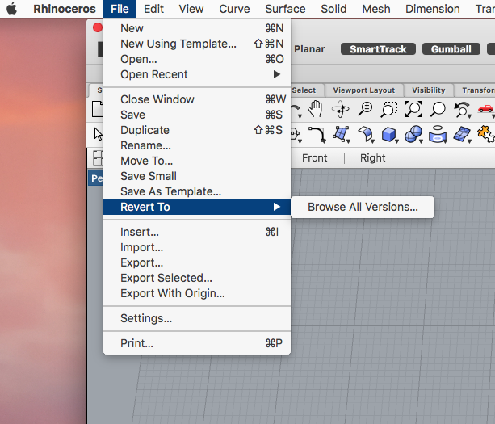Viewport: 495px width, 424px height.
Task: Choose Export With Origin…
Action: pos(197,293)
